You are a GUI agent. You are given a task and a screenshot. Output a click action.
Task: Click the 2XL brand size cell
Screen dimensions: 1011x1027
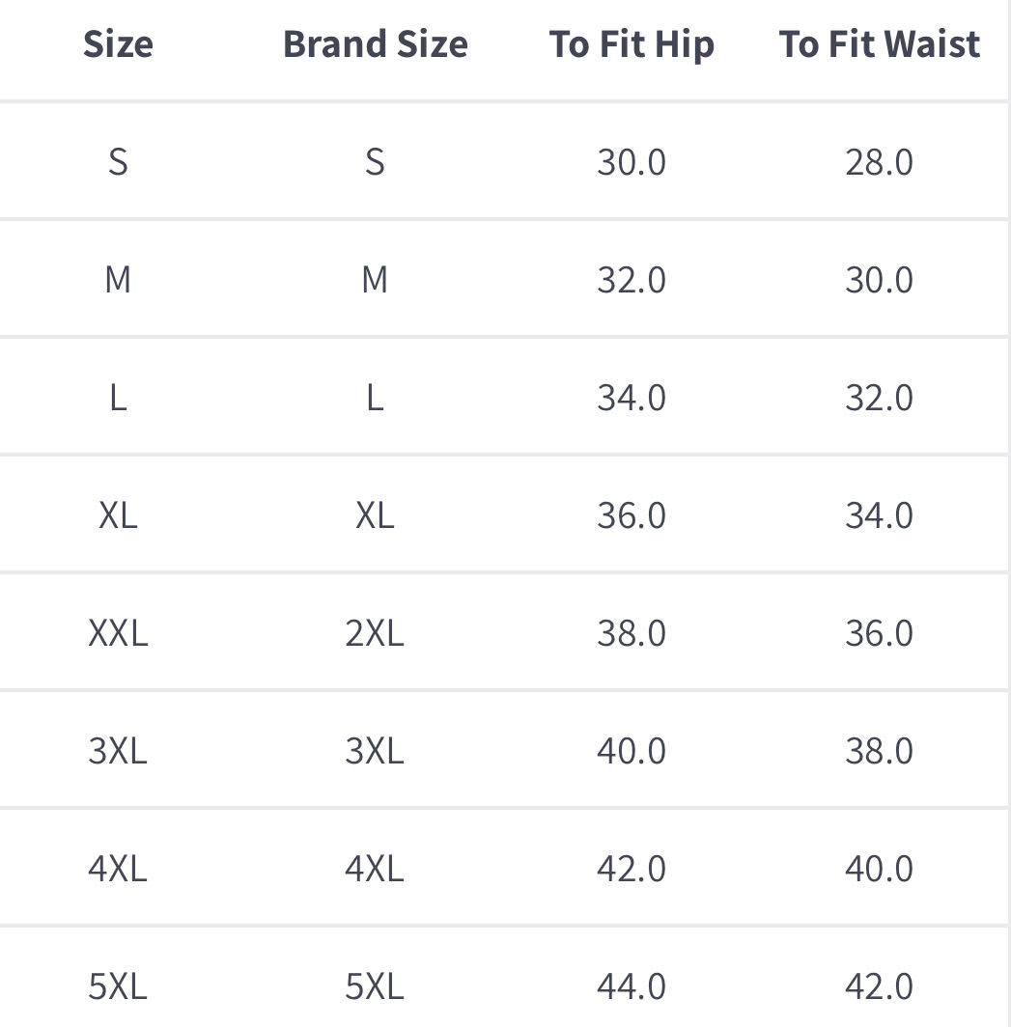375,633
